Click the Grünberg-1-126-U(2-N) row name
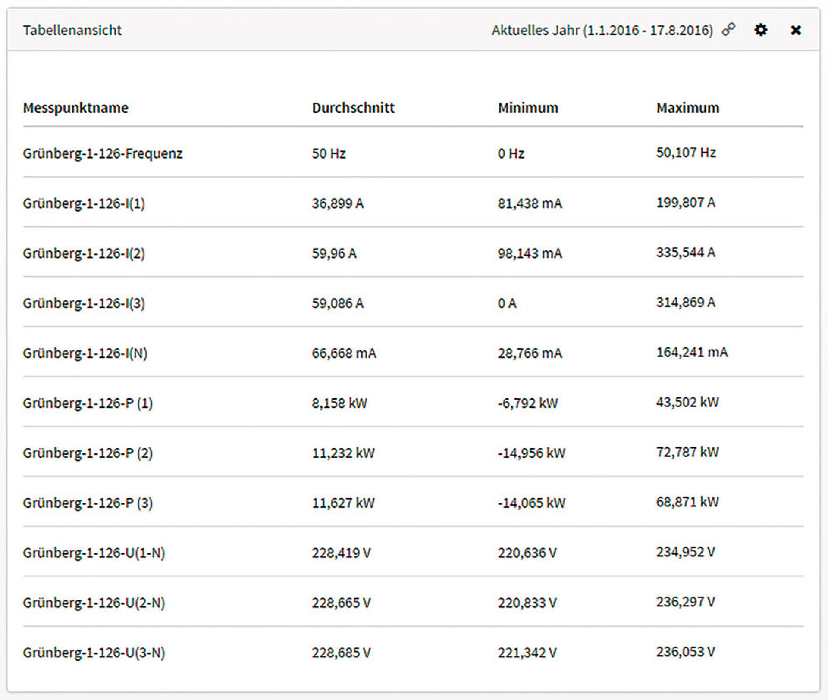Image resolution: width=828 pixels, height=700 pixels. [x=94, y=603]
